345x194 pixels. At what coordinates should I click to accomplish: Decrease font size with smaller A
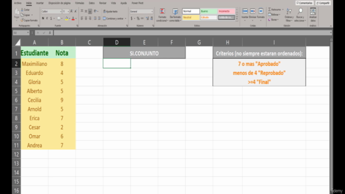(x=75, y=11)
